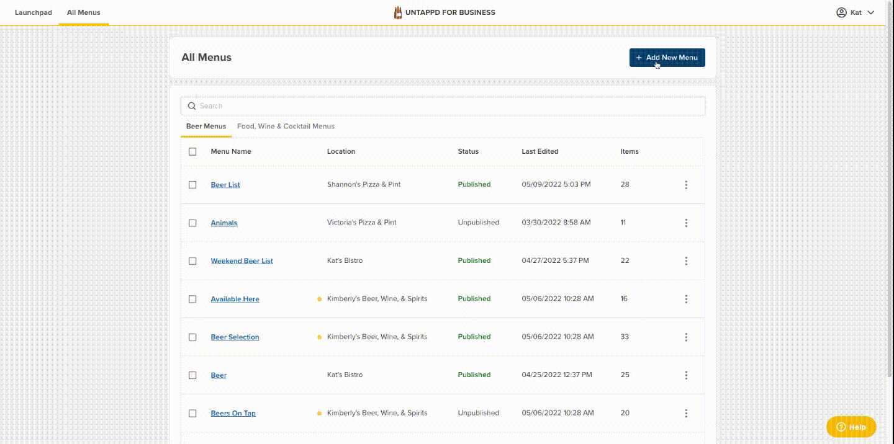
Task: Click Shannon's Pizza & Pint location
Action: coord(364,185)
